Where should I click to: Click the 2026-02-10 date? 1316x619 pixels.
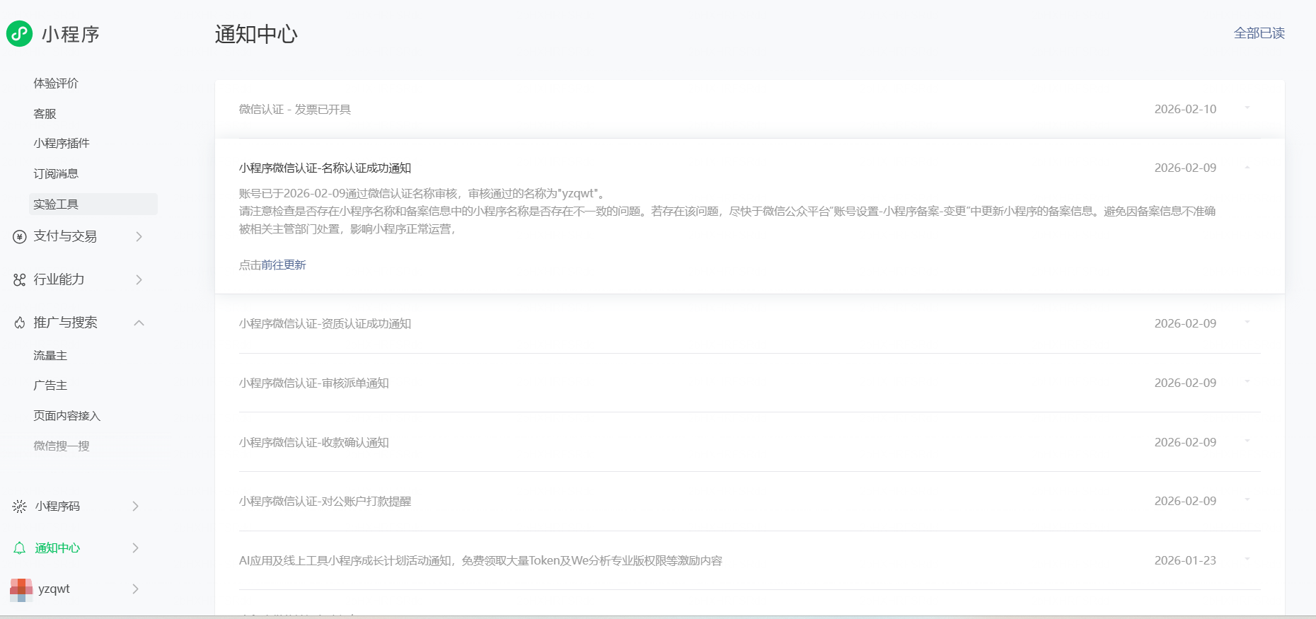pyautogui.click(x=1185, y=110)
